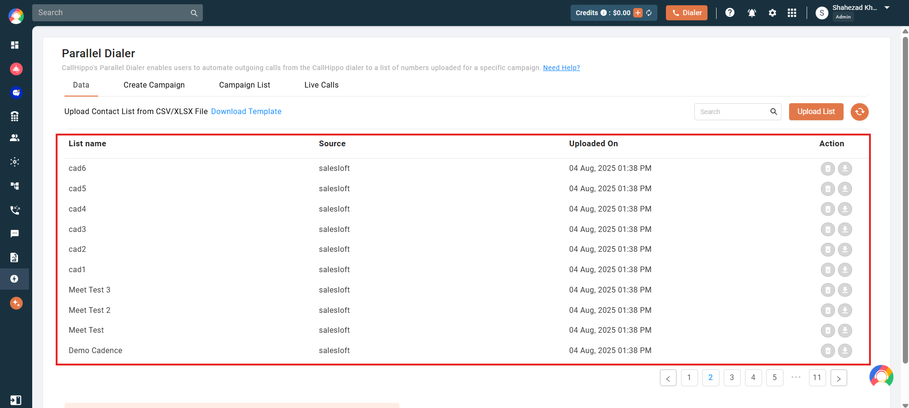Click the S user avatar
This screenshot has width=909, height=408.
pyautogui.click(x=822, y=13)
